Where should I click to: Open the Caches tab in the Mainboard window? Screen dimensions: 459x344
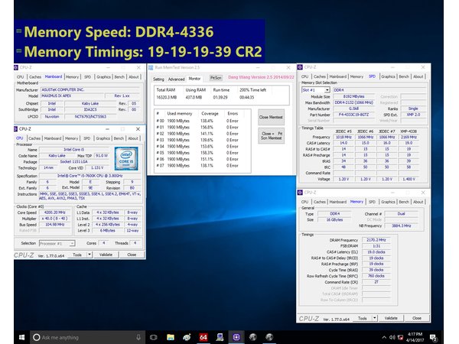pos(35,76)
